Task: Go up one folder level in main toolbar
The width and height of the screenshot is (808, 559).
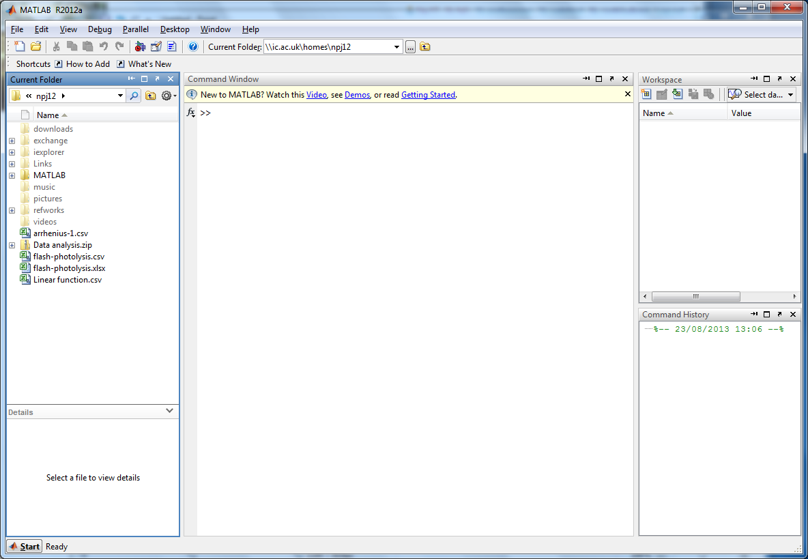Action: click(x=425, y=47)
